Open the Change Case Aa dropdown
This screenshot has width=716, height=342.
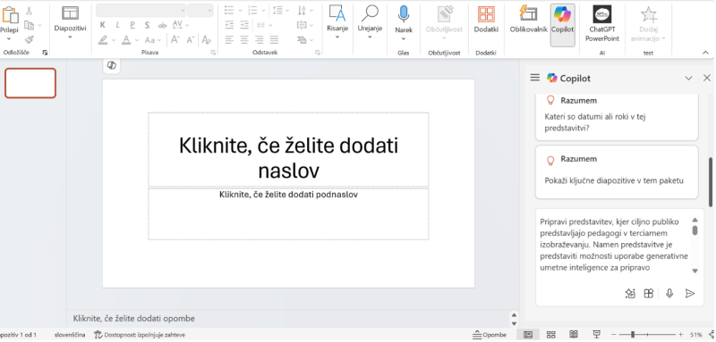tap(152, 40)
